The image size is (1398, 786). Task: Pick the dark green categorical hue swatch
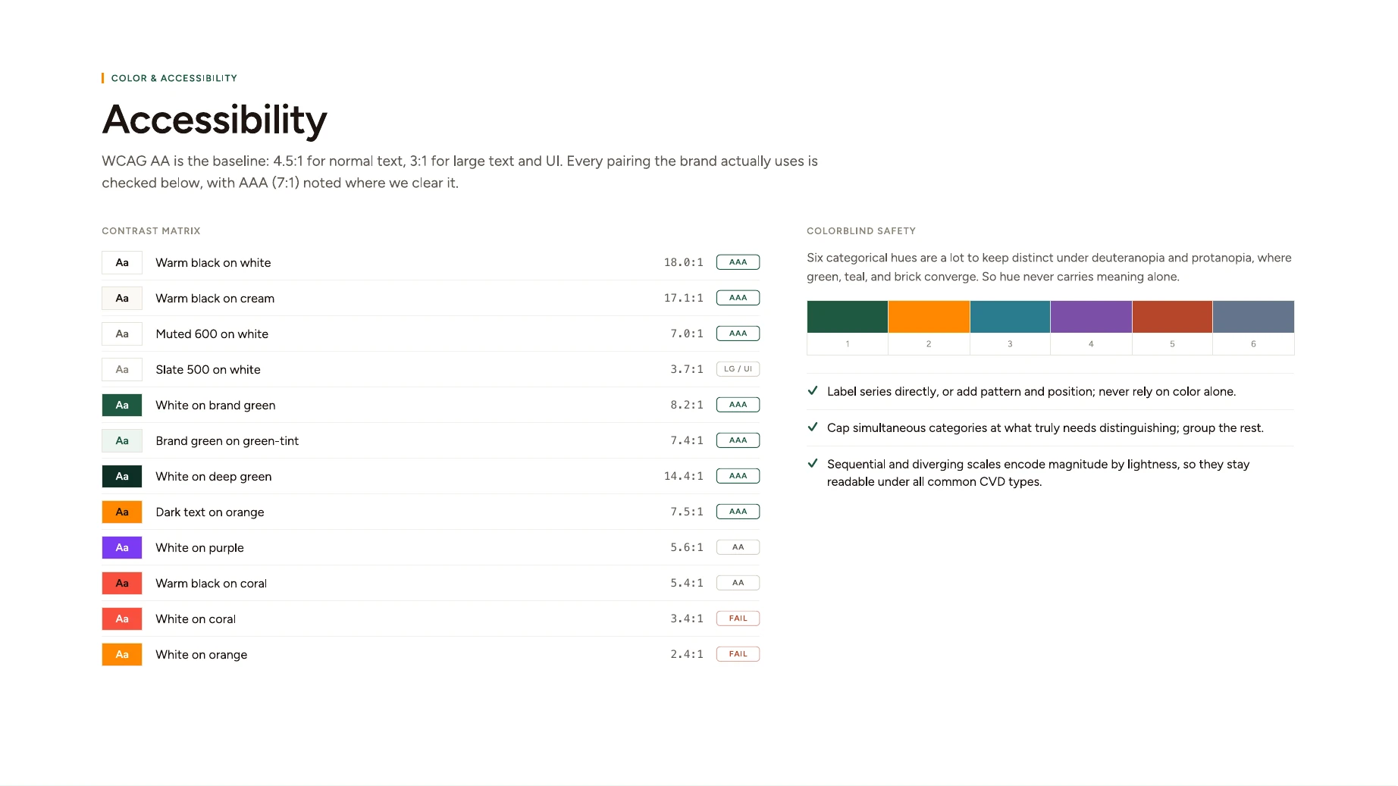pyautogui.click(x=848, y=317)
